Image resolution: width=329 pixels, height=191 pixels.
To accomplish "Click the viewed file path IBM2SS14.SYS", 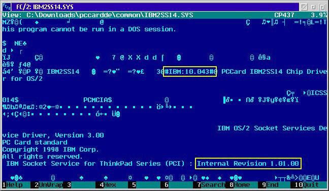I will point(110,15).
